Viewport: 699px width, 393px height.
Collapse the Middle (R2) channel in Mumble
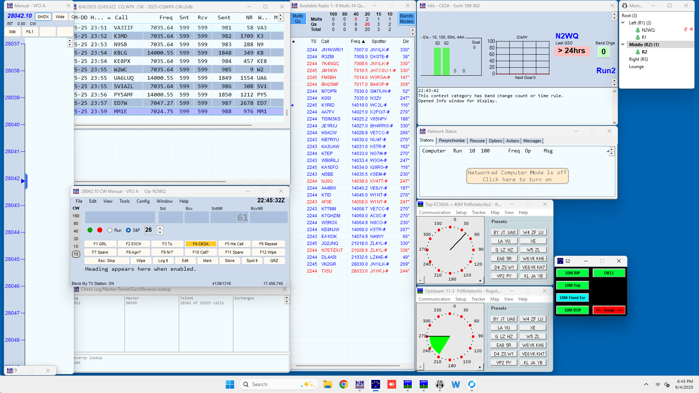pyautogui.click(x=623, y=44)
